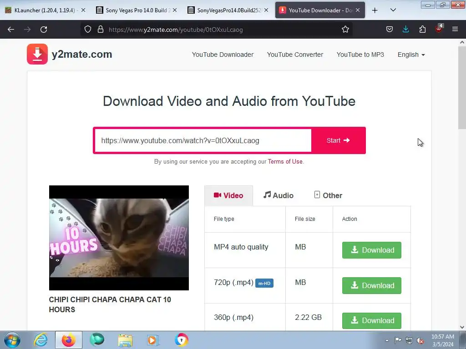
Task: Open the file explorer folder taskbar icon
Action: tap(125, 340)
